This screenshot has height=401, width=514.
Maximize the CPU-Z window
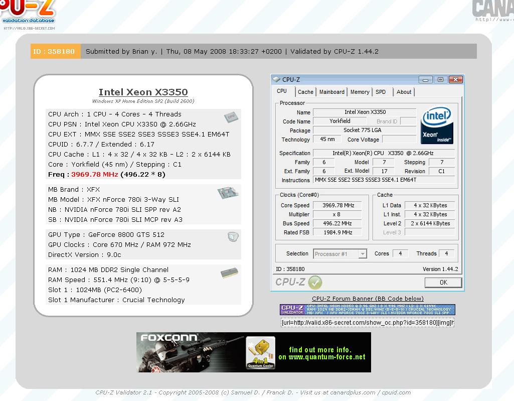[x=440, y=80]
